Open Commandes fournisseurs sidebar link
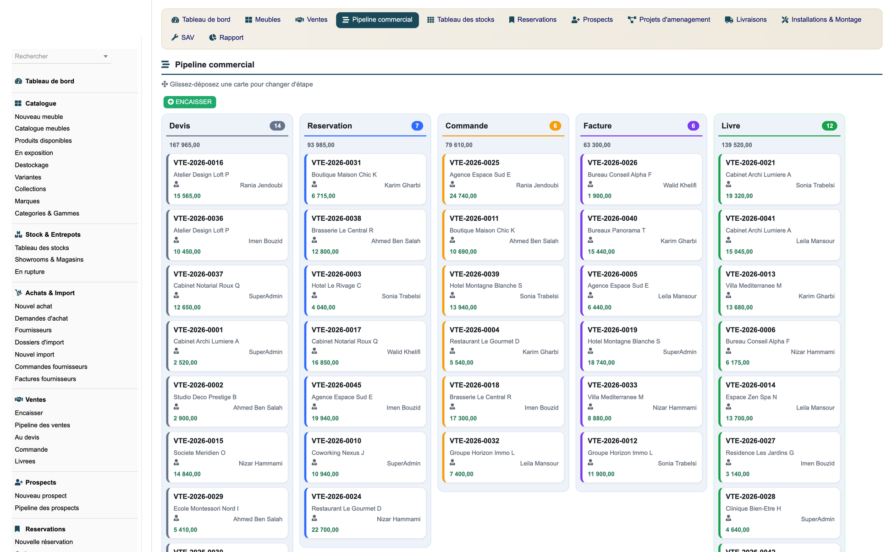The width and height of the screenshot is (892, 552). pyautogui.click(x=51, y=367)
